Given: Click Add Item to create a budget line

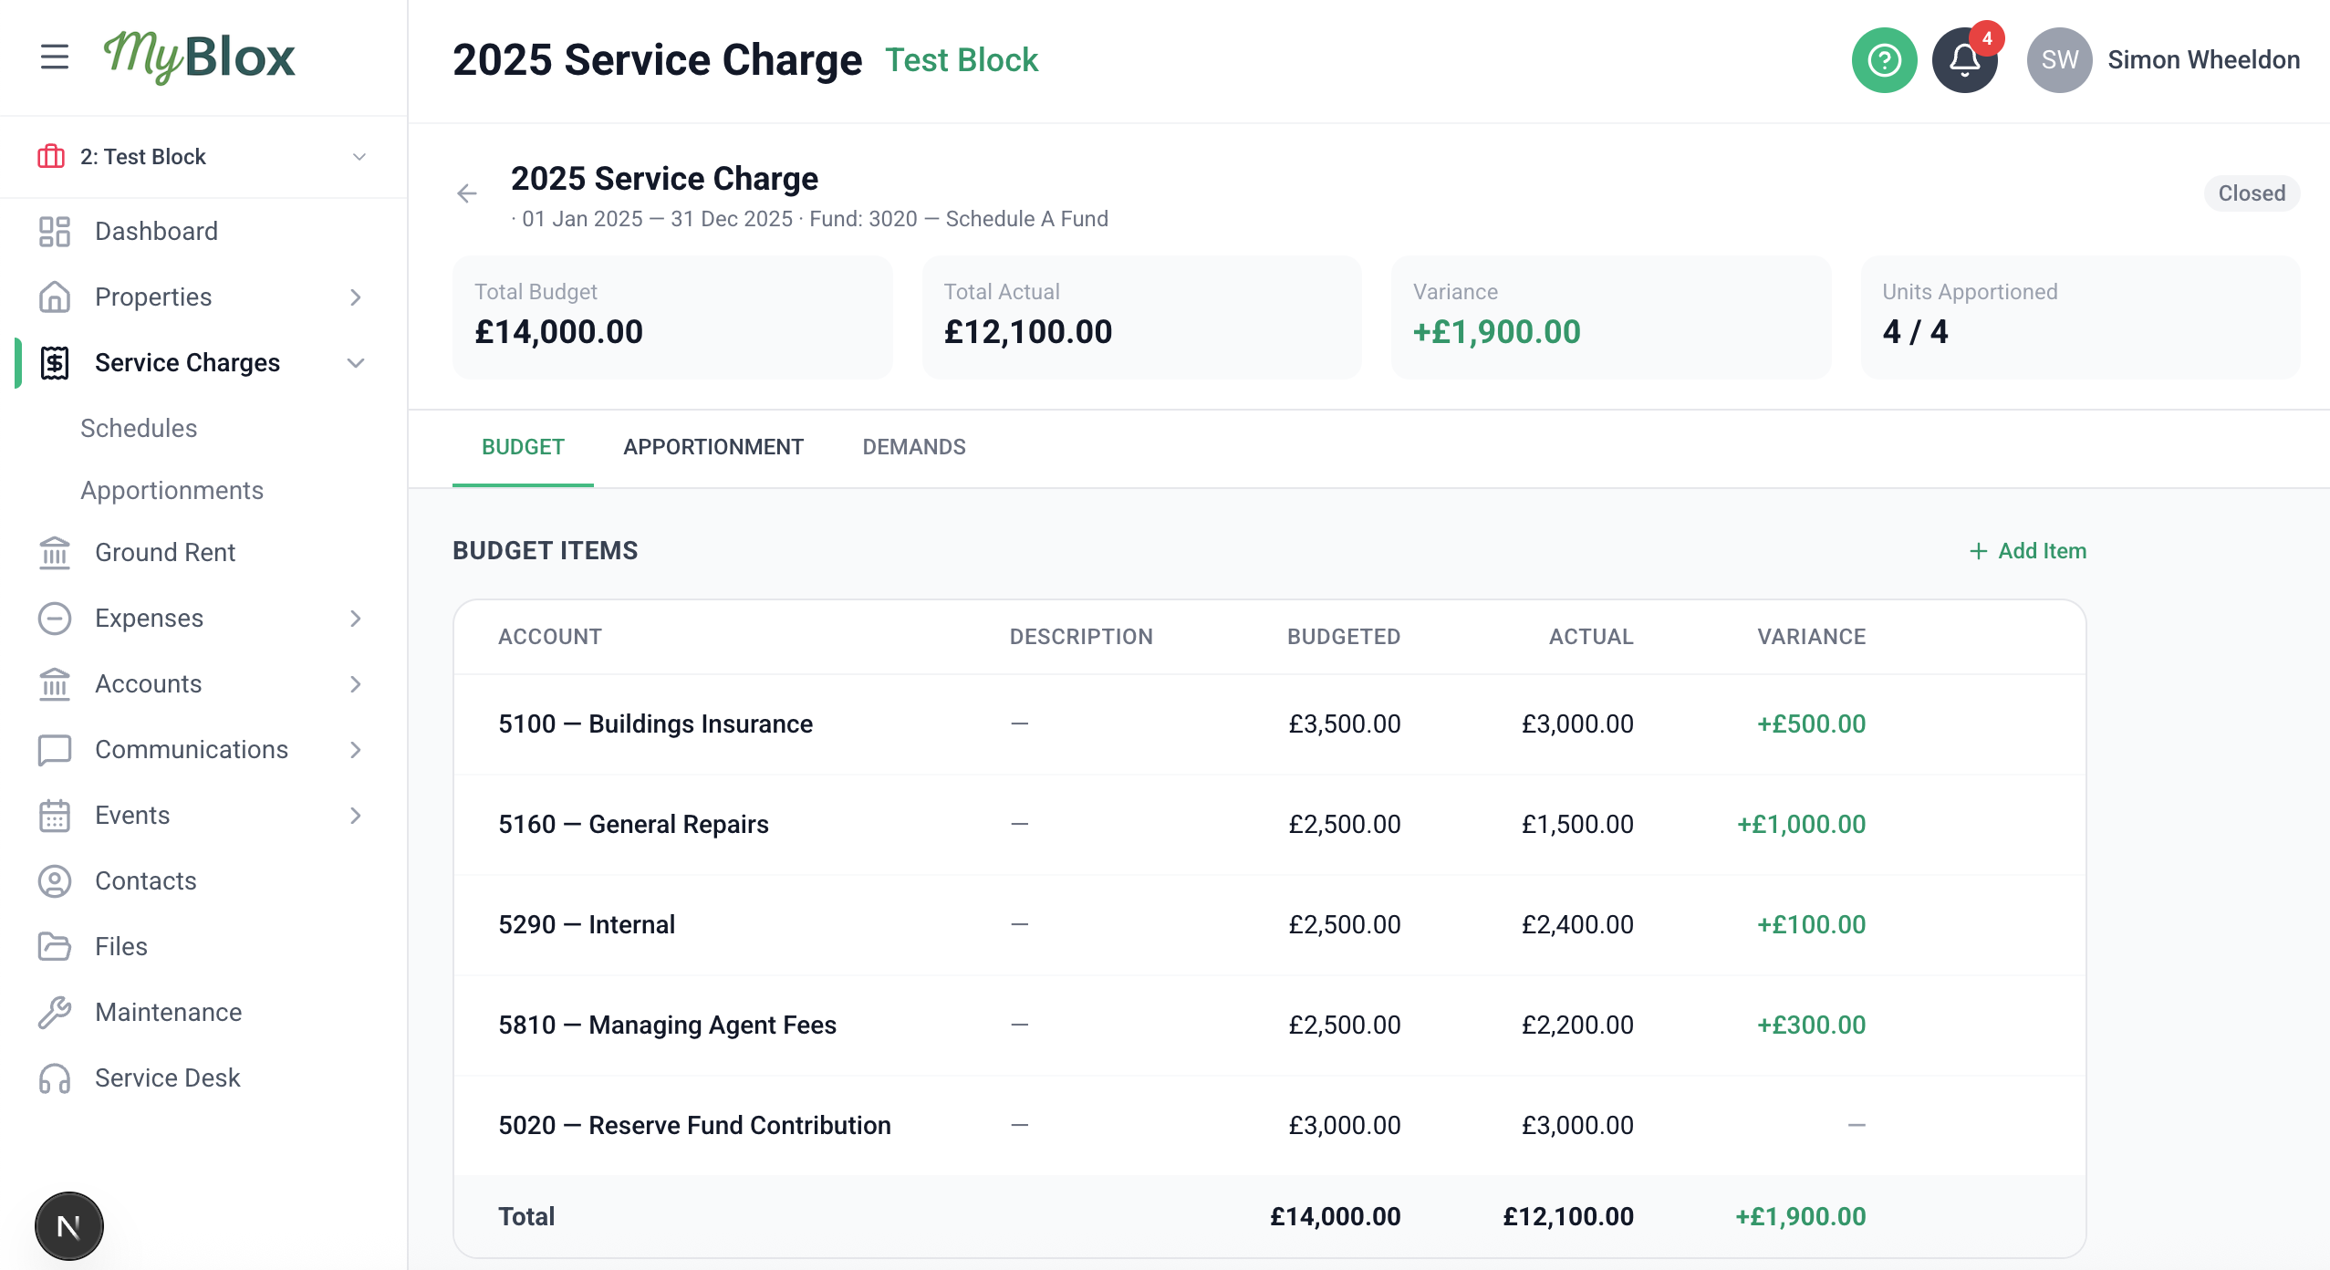Looking at the screenshot, I should [2026, 551].
